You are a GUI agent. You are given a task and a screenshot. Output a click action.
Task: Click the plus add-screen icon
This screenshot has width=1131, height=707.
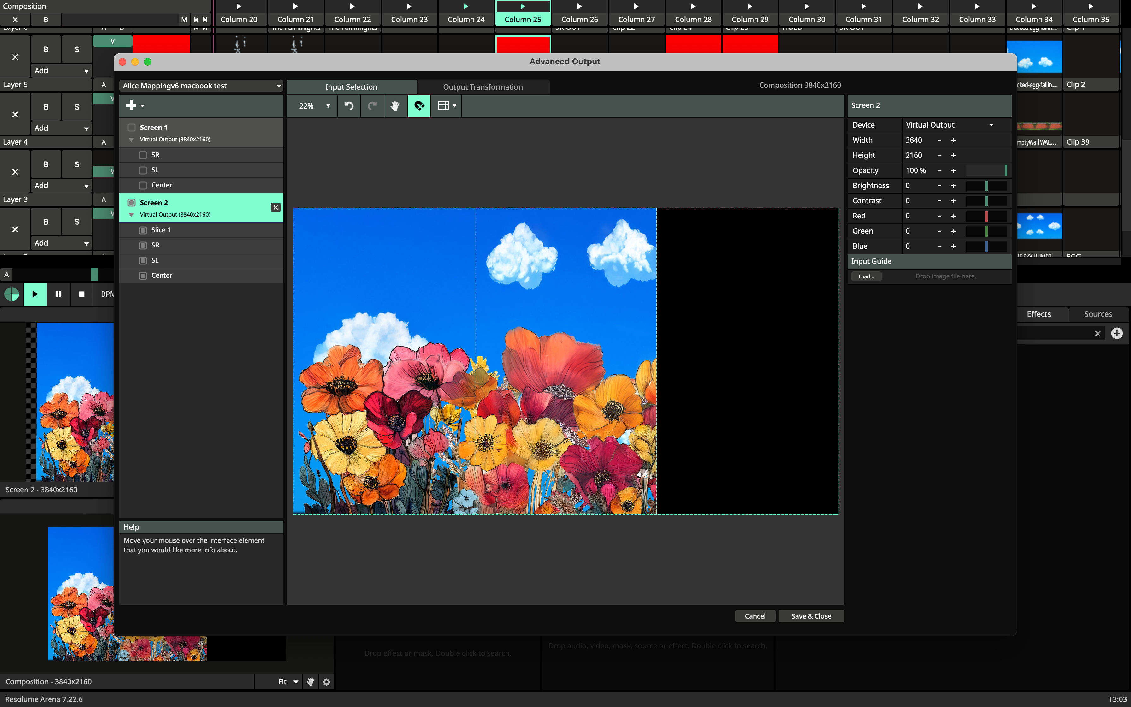131,106
